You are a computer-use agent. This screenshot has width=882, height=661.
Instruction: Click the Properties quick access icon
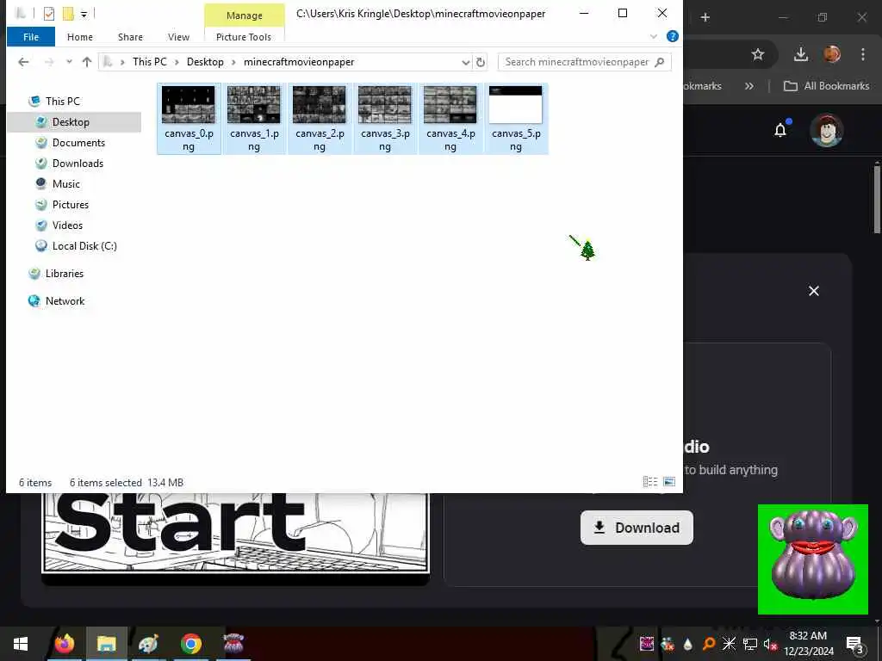[x=49, y=14]
